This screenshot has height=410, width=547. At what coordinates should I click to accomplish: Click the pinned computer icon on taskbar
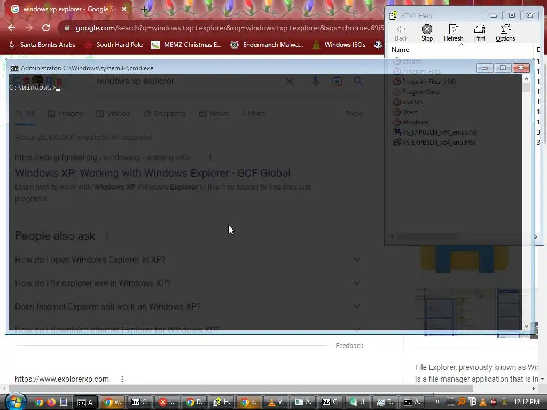tap(64, 403)
